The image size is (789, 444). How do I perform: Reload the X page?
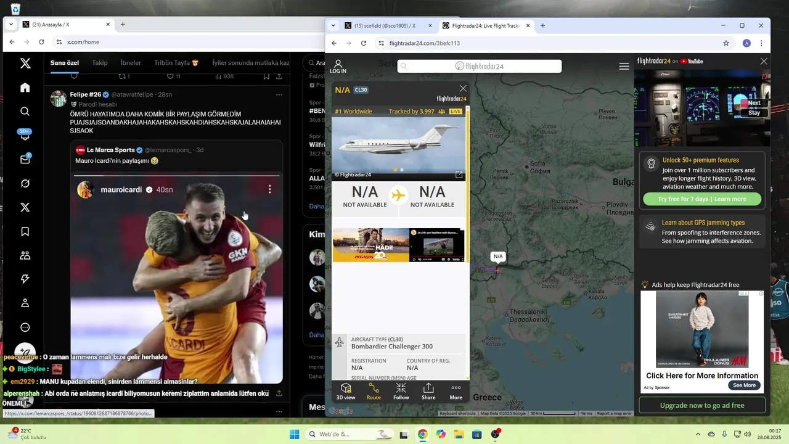click(41, 42)
